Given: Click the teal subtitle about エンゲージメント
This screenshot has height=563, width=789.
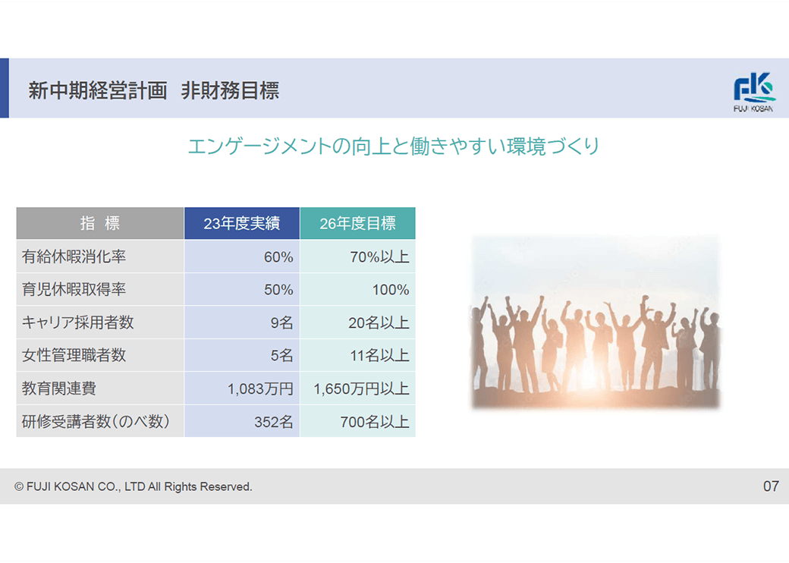Looking at the screenshot, I should coord(393,146).
